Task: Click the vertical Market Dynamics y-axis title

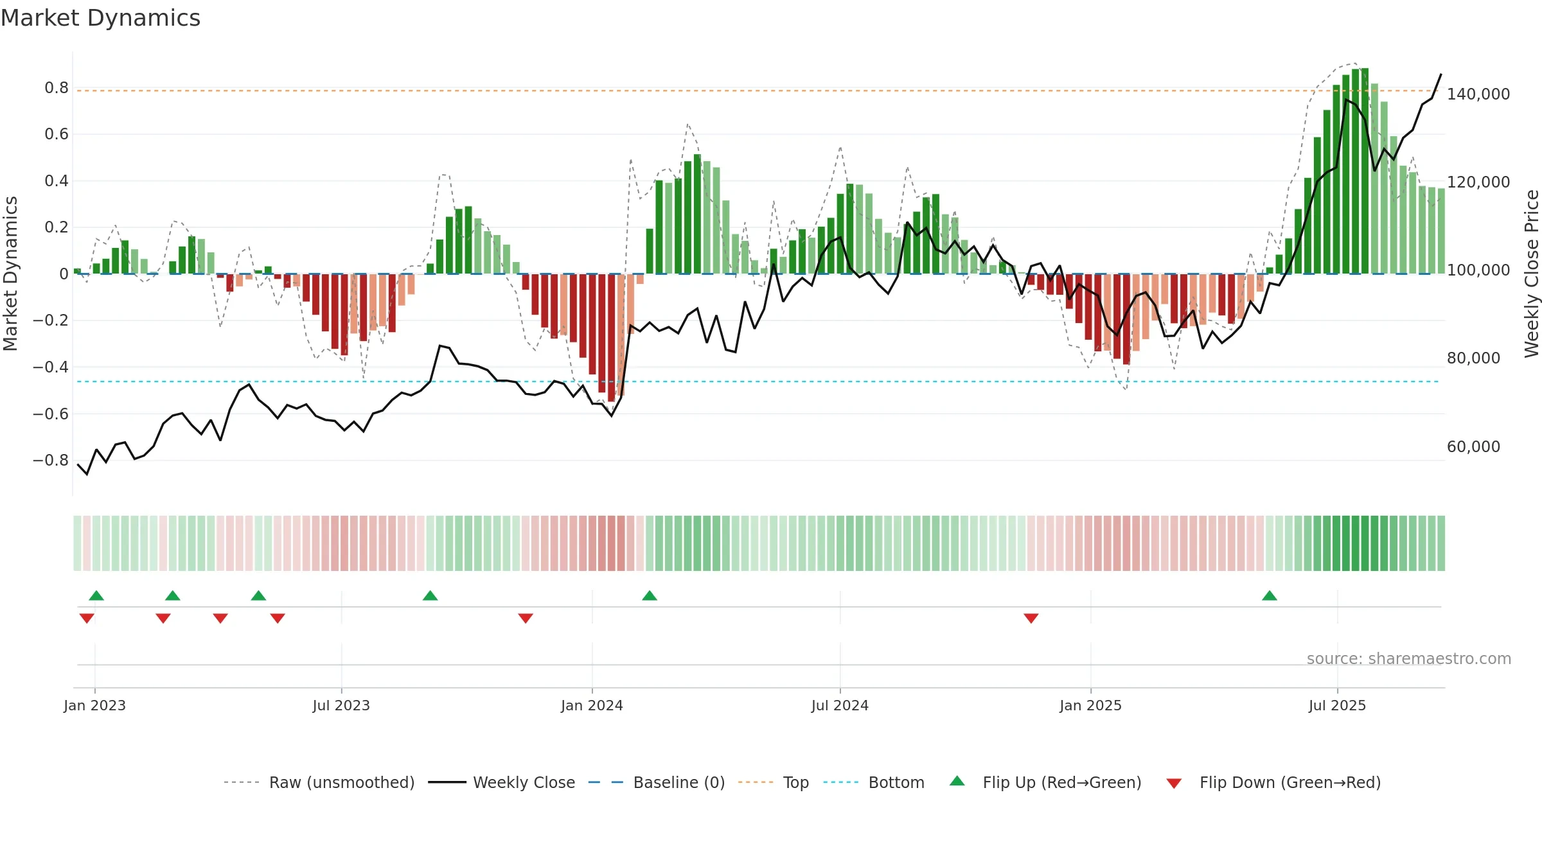Action: pyautogui.click(x=10, y=274)
